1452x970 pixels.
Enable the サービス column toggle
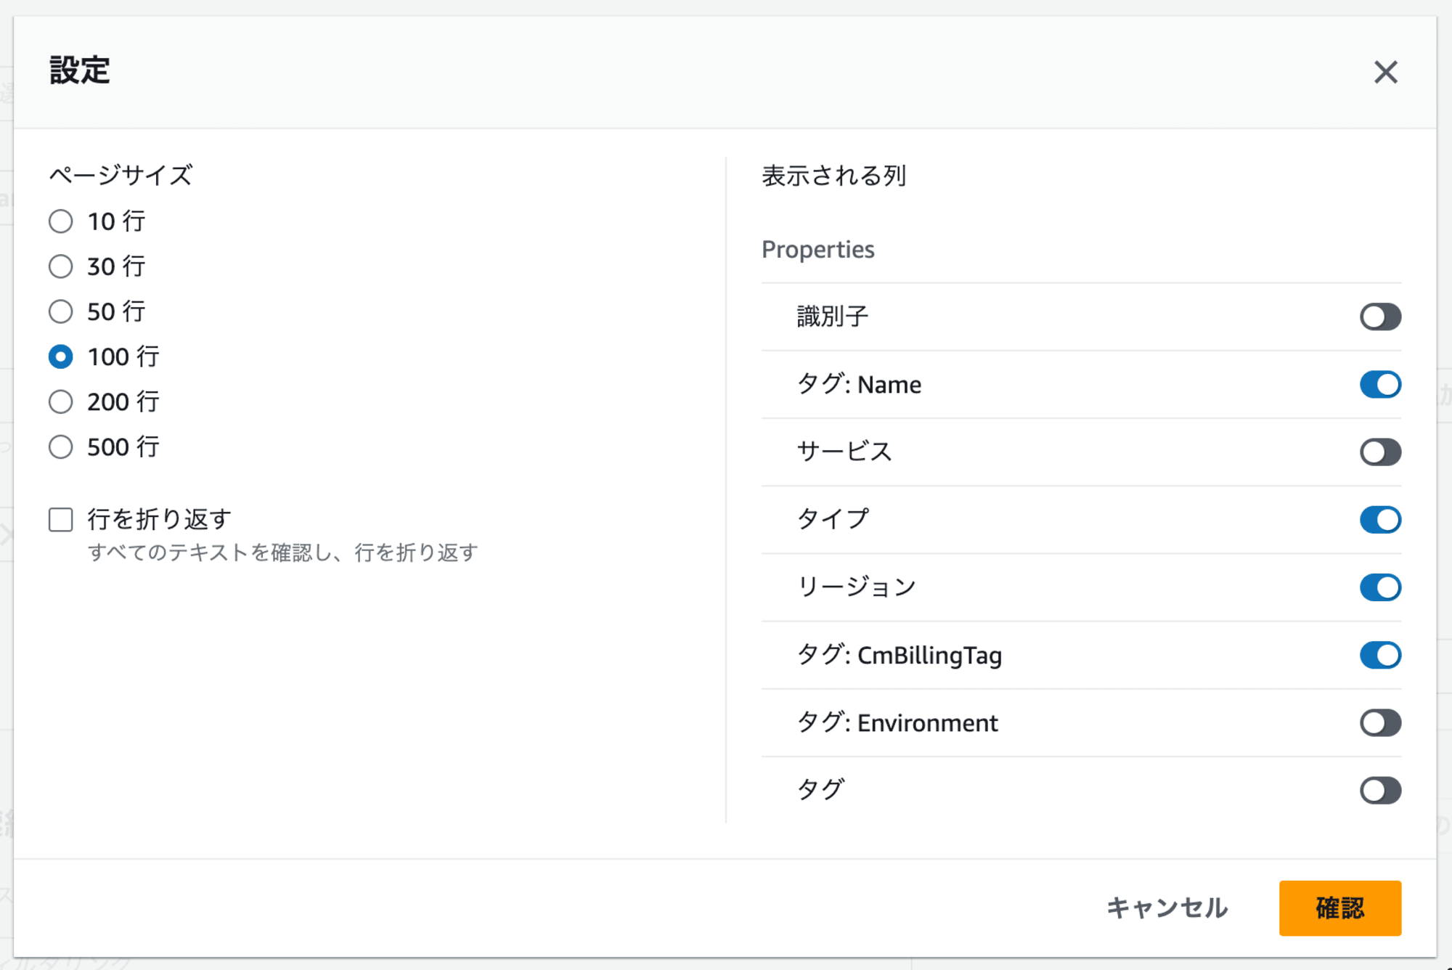1380,452
